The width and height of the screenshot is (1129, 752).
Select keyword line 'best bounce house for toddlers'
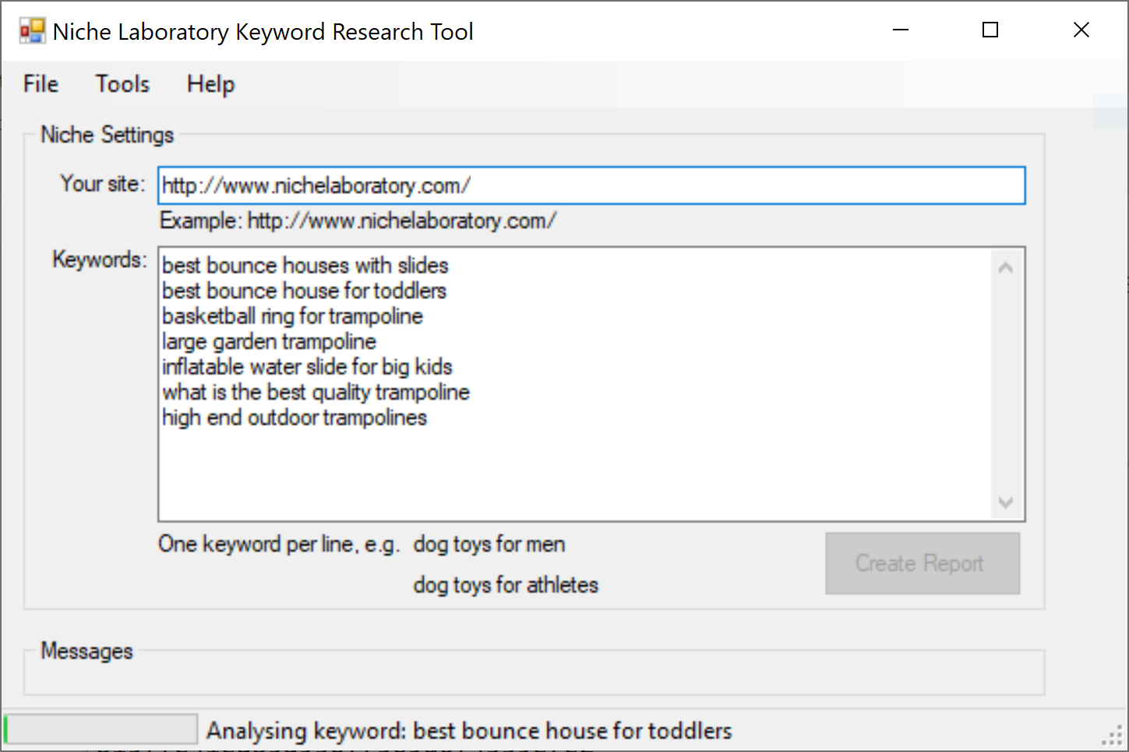coord(305,291)
